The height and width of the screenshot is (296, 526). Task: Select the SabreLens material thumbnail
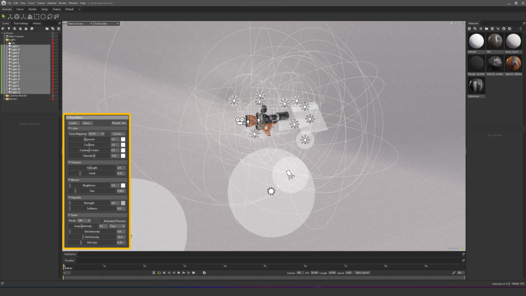pyautogui.click(x=476, y=86)
